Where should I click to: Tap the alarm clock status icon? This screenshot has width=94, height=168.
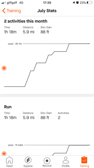(x=77, y=3)
